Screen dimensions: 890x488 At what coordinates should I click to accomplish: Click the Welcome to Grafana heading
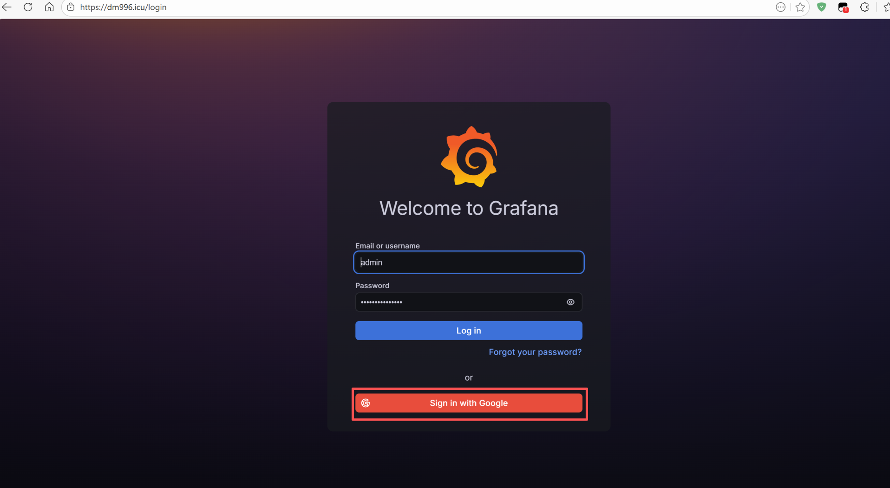click(x=469, y=208)
